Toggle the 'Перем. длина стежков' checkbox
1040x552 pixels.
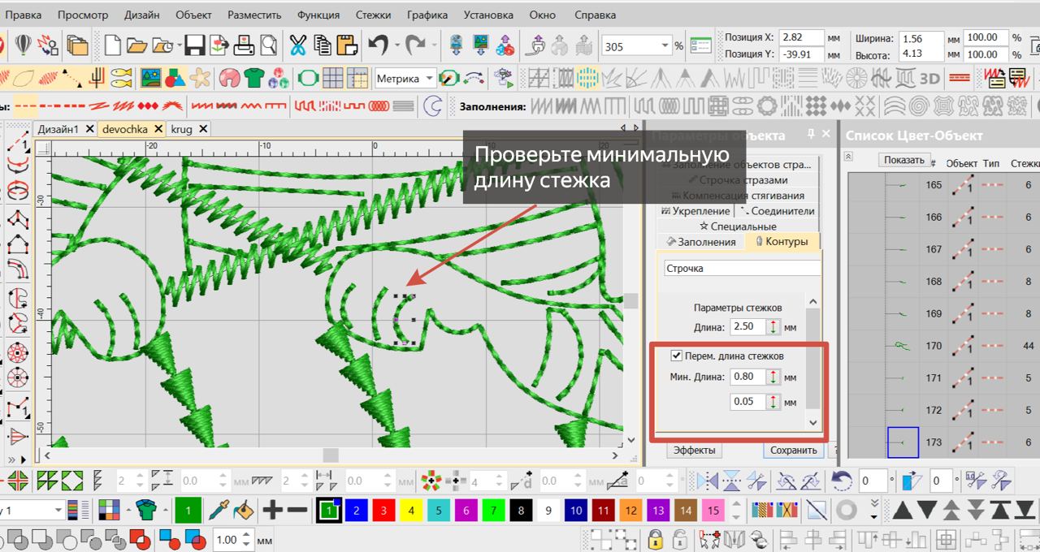coord(676,356)
